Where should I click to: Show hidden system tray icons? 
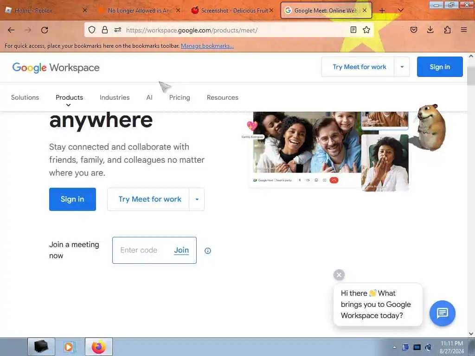pos(394,347)
